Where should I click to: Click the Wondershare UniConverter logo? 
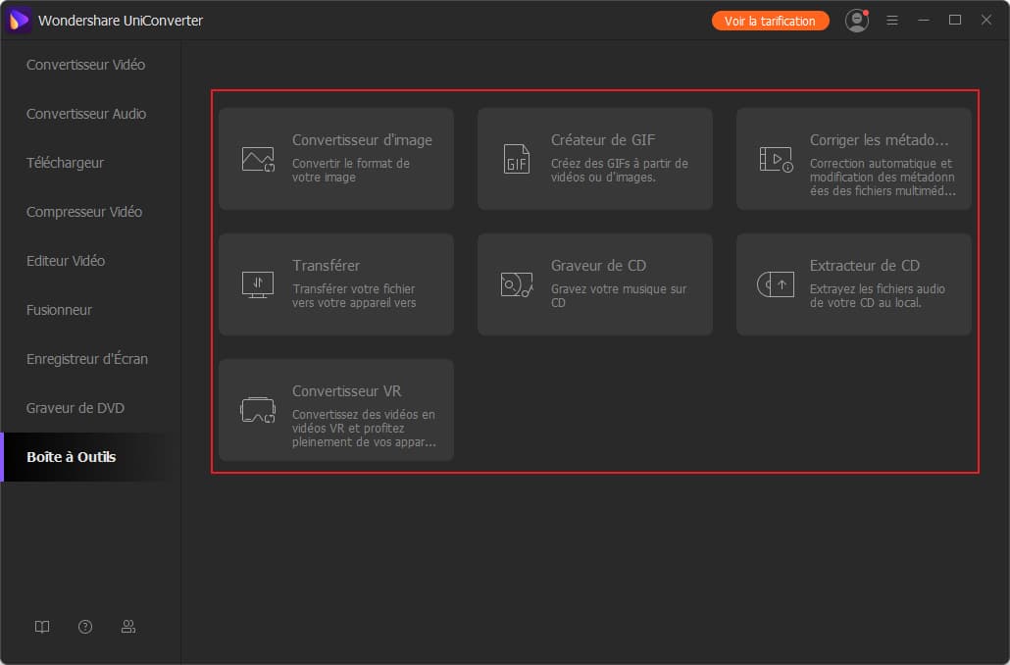20,21
